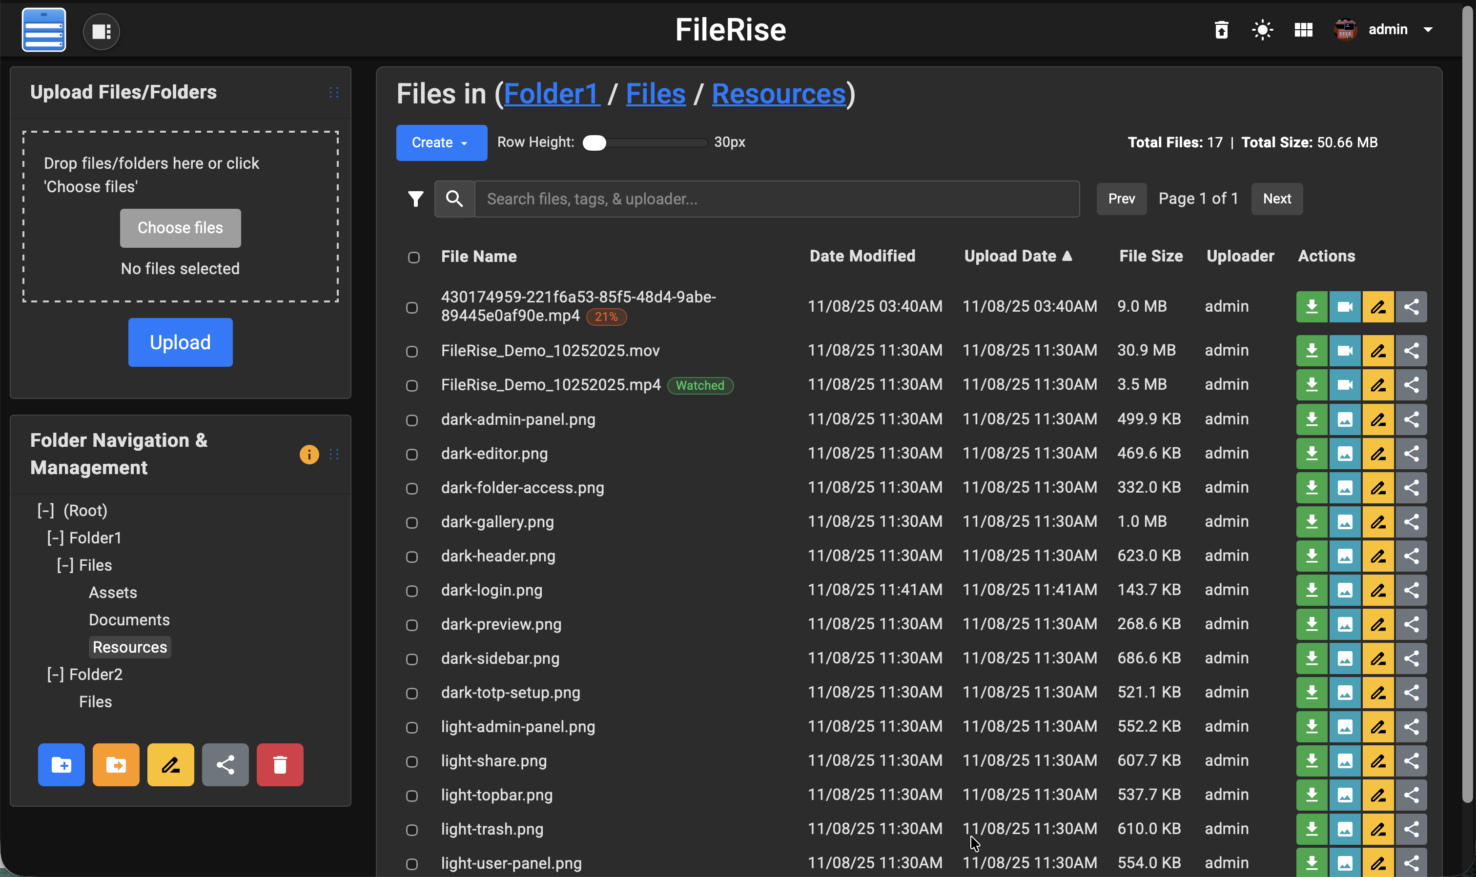Share the dark-gallery.png file
The width and height of the screenshot is (1476, 877).
(1411, 522)
